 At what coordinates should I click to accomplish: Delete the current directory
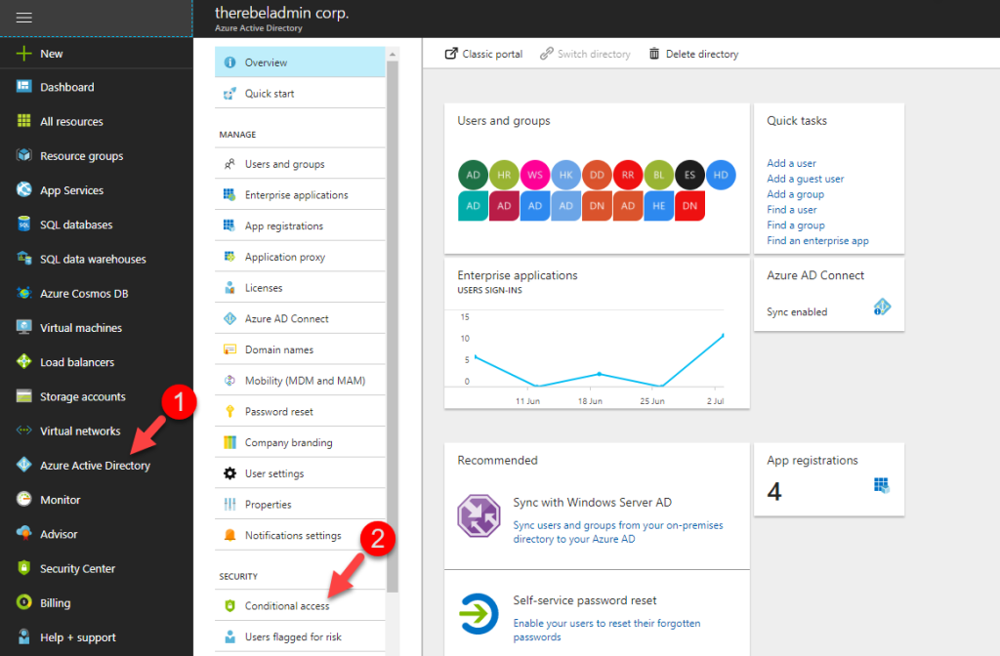coord(693,54)
